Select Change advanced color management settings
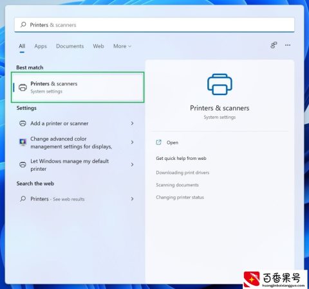 point(75,143)
